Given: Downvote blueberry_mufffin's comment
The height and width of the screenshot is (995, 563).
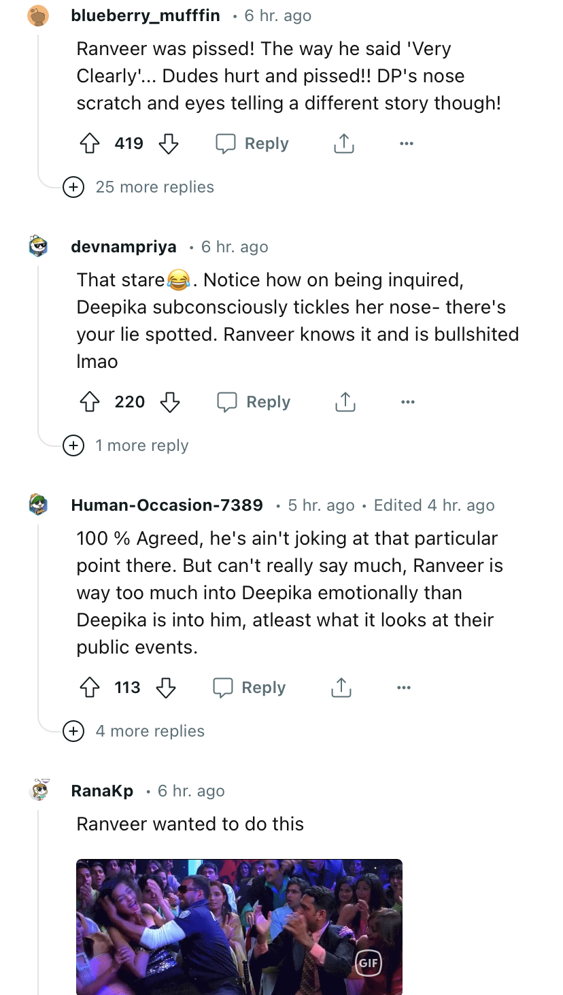Looking at the screenshot, I should 168,144.
